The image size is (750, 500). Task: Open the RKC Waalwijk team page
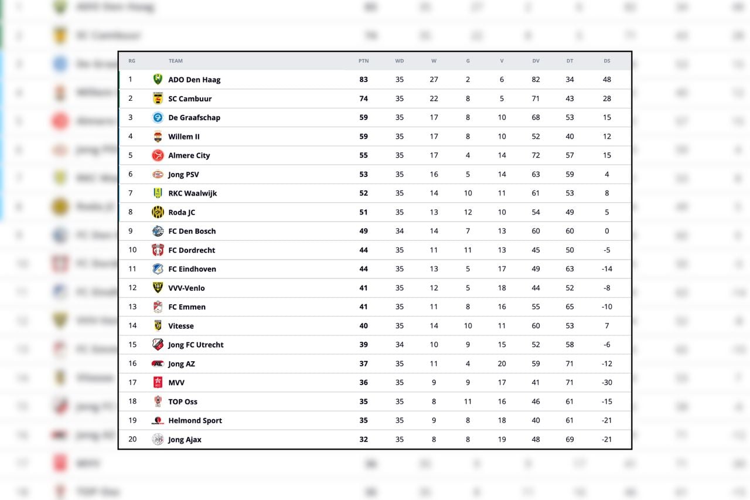[193, 193]
